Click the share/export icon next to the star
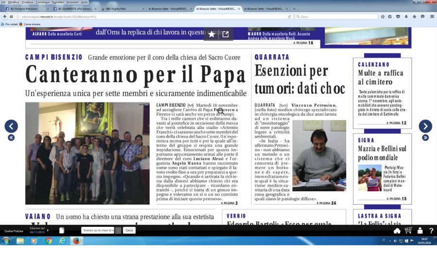Viewport: 437px width, 255px height. click(225, 34)
